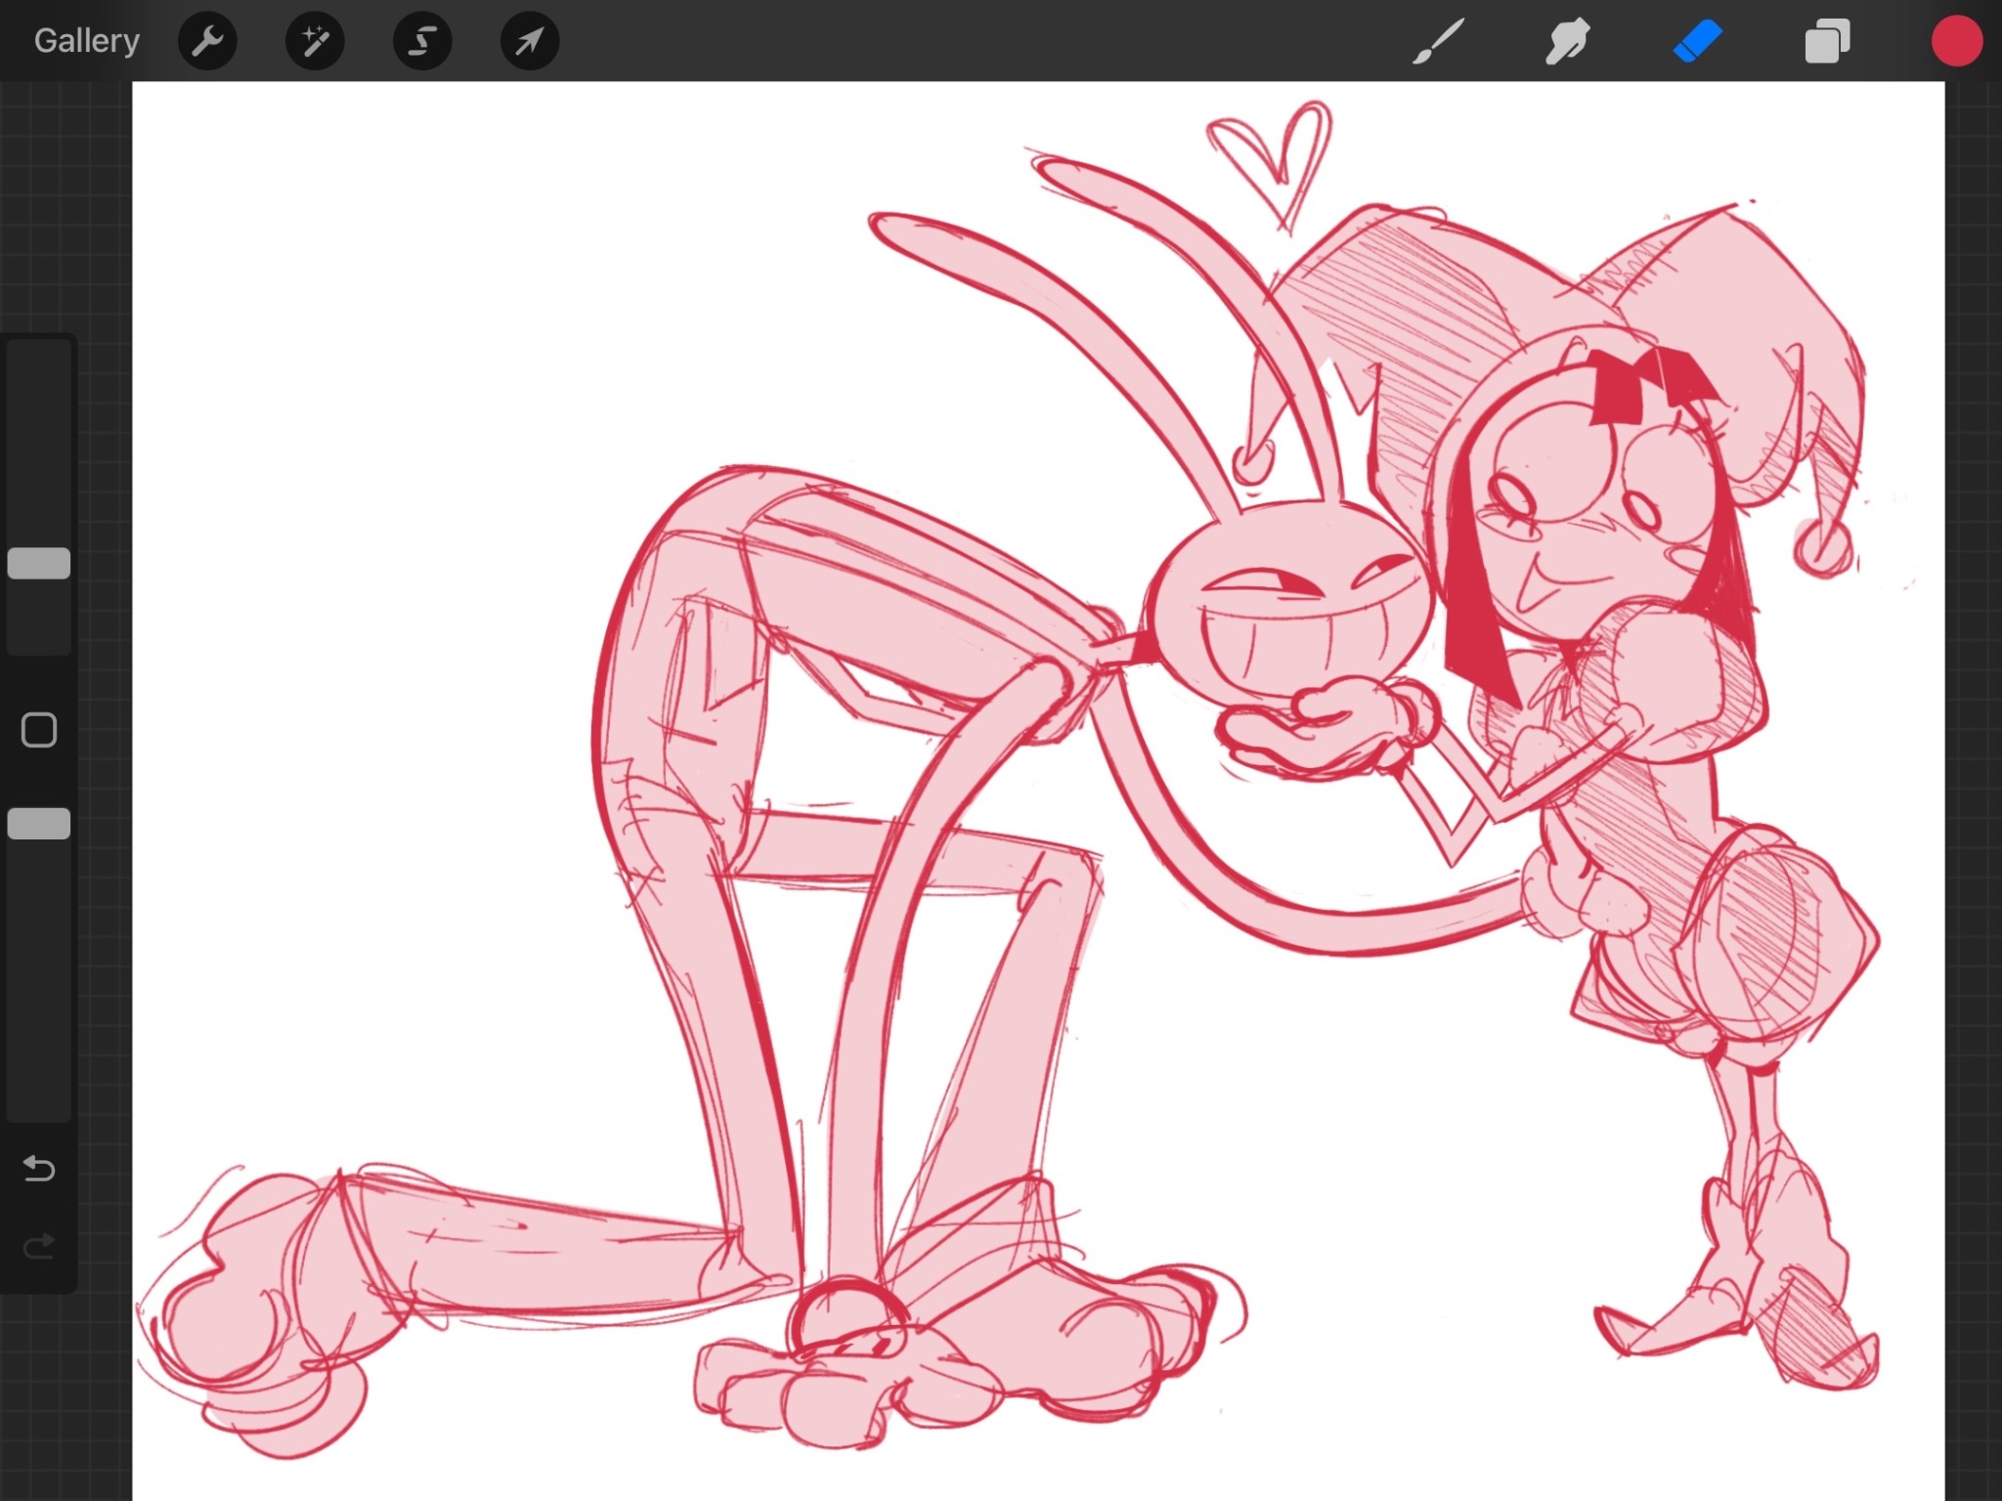Tap the square Modify button in the sidebar
Viewport: 2002px width, 1501px height.
pos(39,730)
